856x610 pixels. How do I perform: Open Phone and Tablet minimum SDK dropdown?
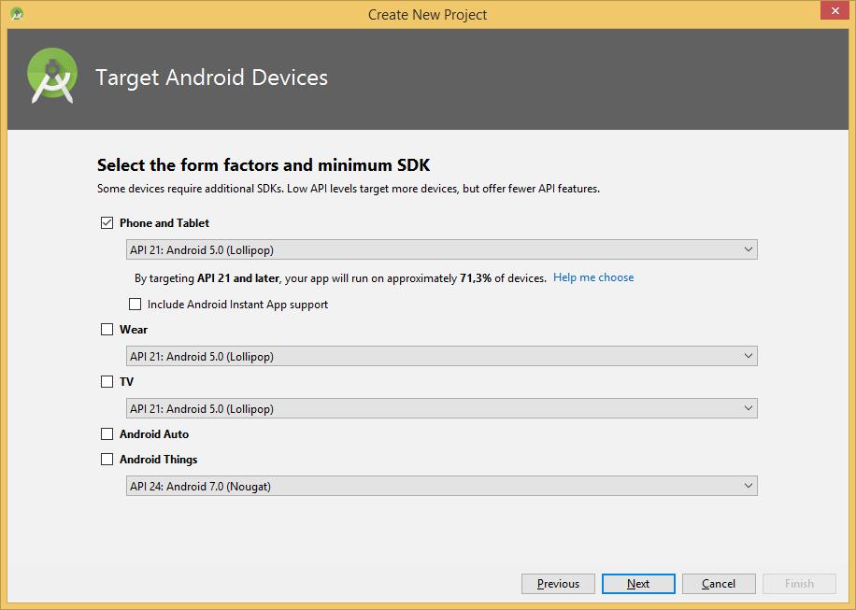tap(442, 249)
